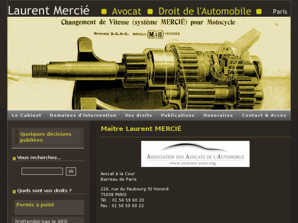Select the Fax 01 56 59 60 22 line

pyautogui.click(x=122, y=206)
